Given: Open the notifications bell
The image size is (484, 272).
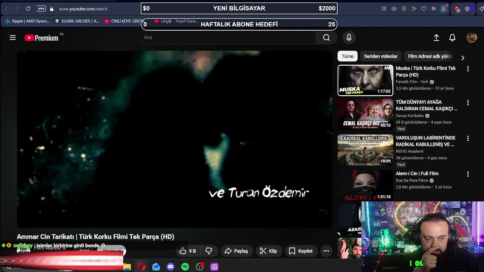Looking at the screenshot, I should coord(452,37).
